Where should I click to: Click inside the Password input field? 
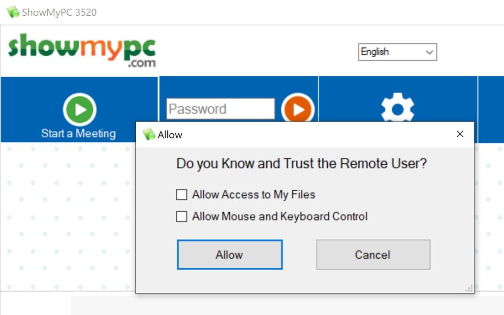click(x=220, y=108)
